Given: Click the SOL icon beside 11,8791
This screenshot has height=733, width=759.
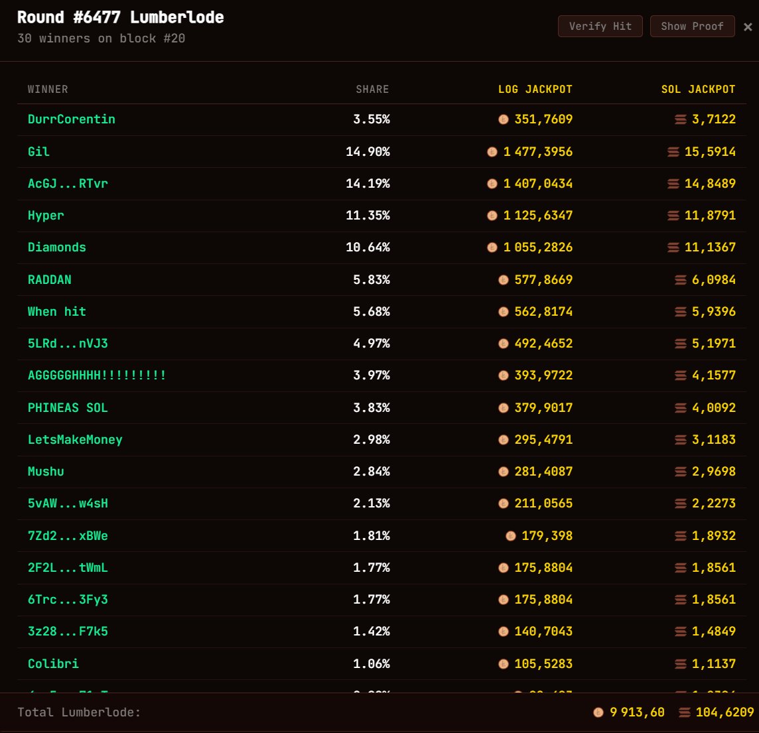Looking at the screenshot, I should [673, 216].
